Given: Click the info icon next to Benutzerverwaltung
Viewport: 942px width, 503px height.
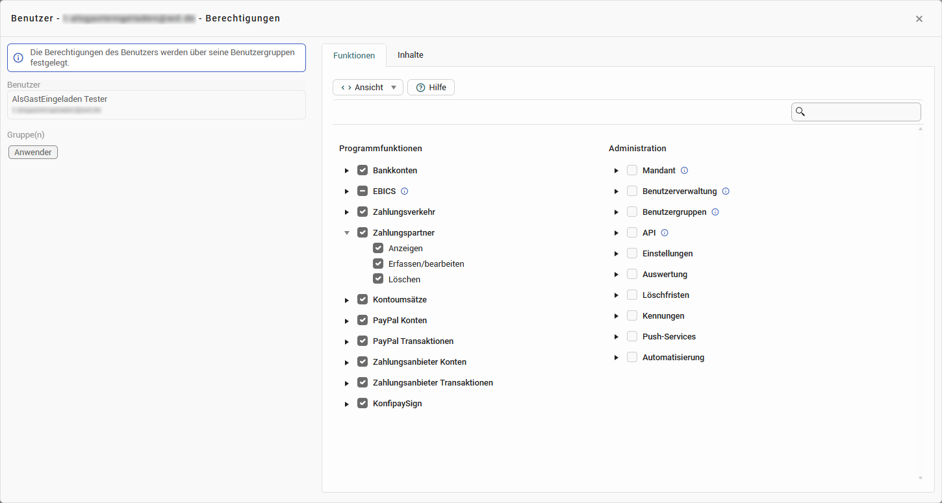Looking at the screenshot, I should tap(726, 191).
